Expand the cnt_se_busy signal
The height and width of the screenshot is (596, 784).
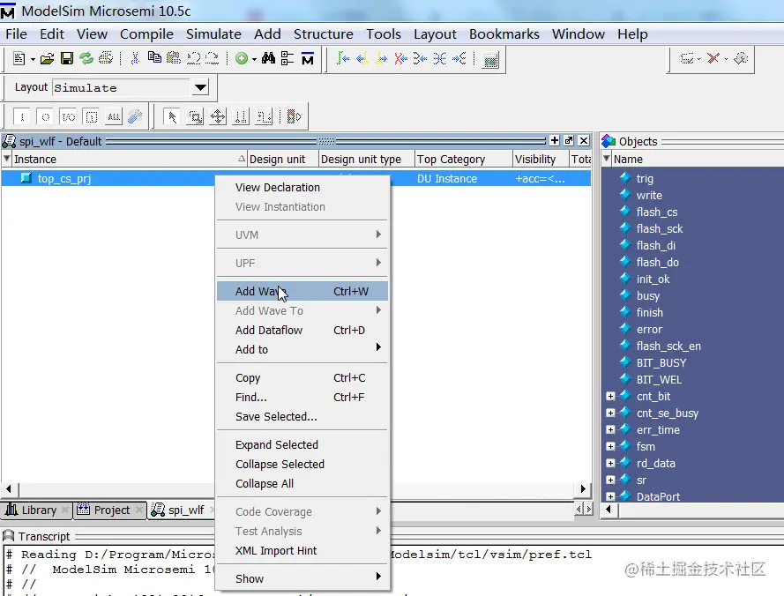610,413
